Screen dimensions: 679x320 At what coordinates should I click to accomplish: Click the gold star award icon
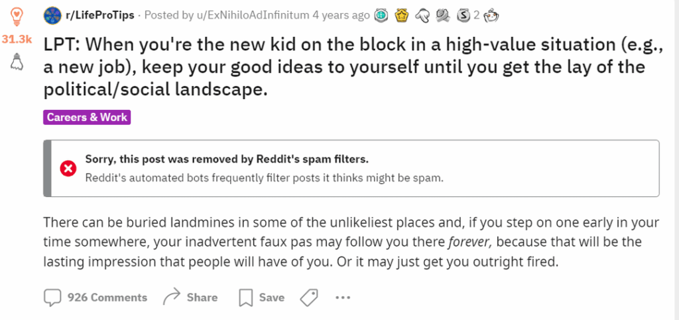point(402,16)
